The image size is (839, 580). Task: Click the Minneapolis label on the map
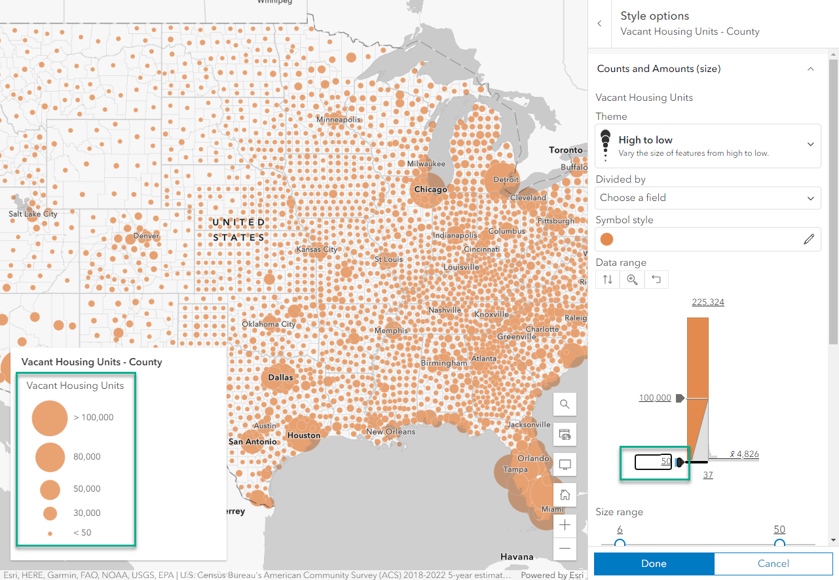(339, 120)
